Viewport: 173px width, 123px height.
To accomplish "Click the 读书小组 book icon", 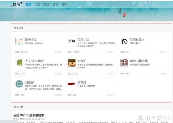I will click(x=19, y=41).
